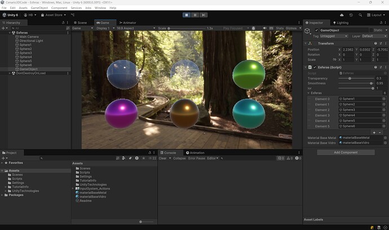389x230 pixels.
Task: Open the select picker for Element 0 Sphere1
Action: tap(384, 99)
